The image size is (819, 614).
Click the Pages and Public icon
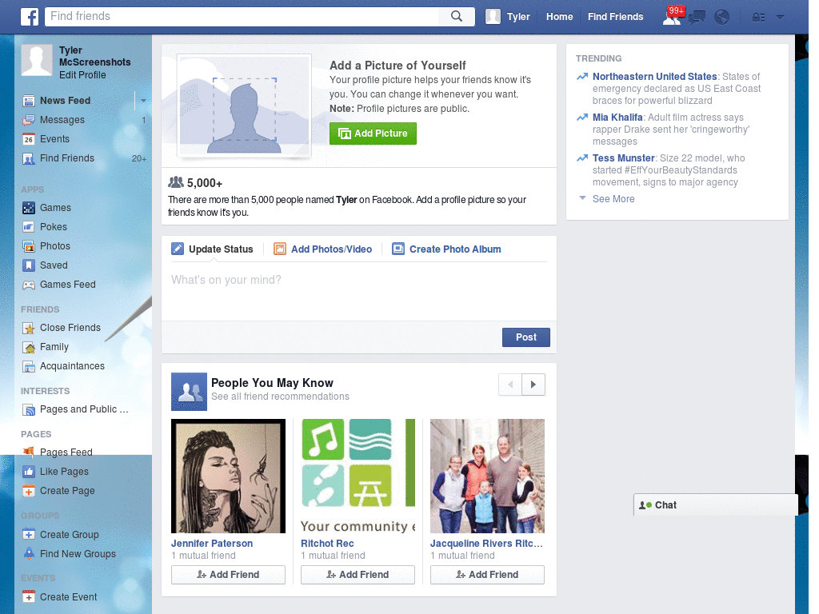[29, 410]
